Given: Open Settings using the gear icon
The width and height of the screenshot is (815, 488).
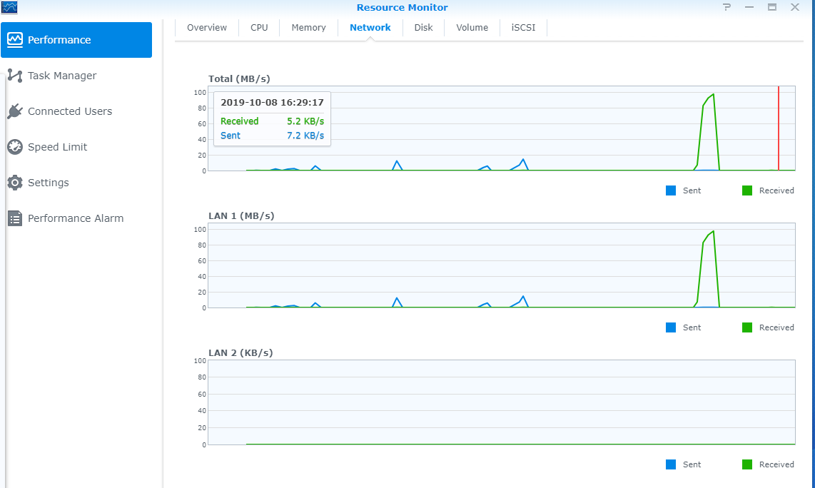Looking at the screenshot, I should (x=15, y=182).
